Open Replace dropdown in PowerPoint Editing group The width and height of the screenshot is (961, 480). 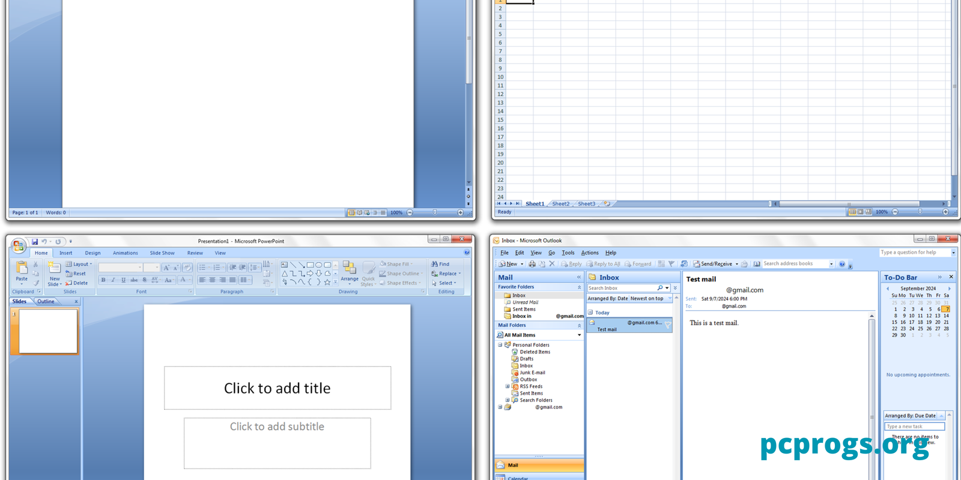pyautogui.click(x=446, y=274)
